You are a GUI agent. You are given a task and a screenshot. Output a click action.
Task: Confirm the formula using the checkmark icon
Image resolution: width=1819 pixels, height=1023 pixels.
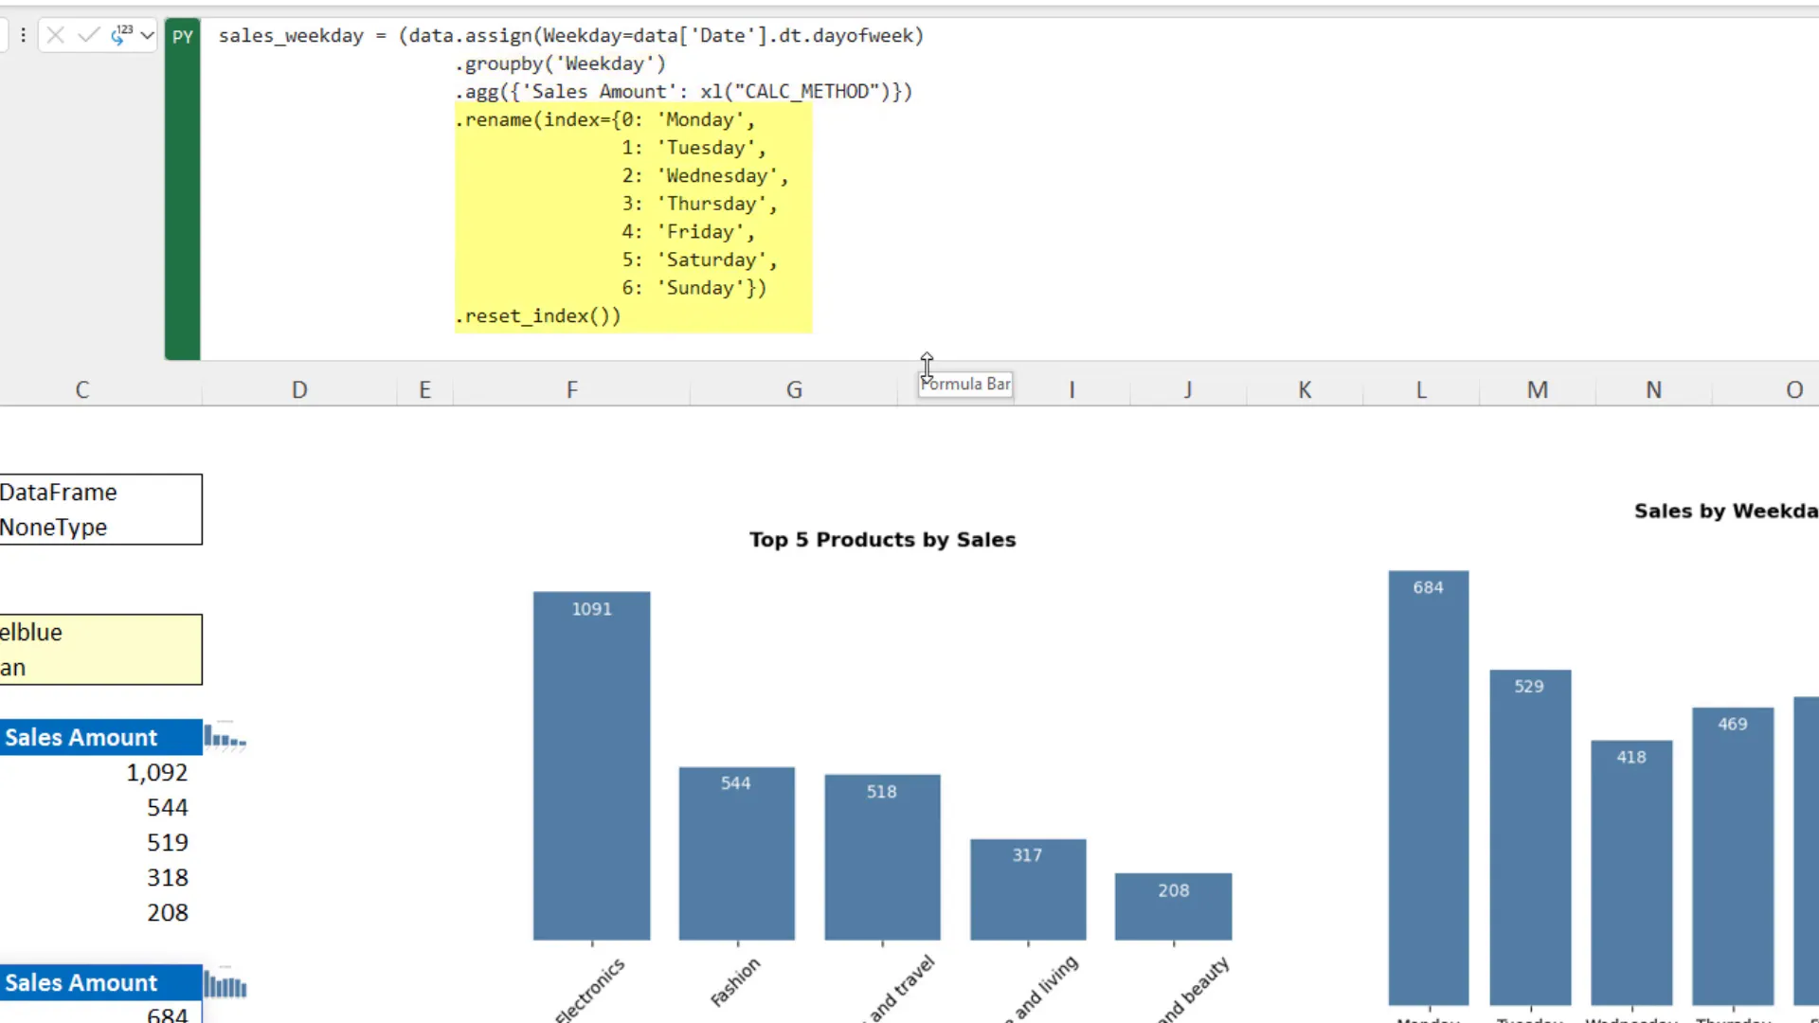89,35
